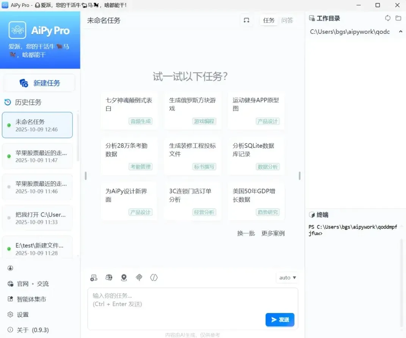Choose example 美国50年GDP增长数据
The image size is (406, 338).
tap(256, 201)
